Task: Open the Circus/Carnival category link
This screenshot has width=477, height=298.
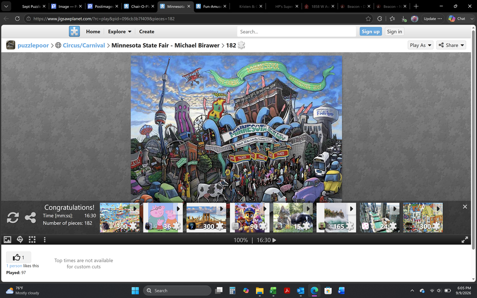Action: pos(84,45)
